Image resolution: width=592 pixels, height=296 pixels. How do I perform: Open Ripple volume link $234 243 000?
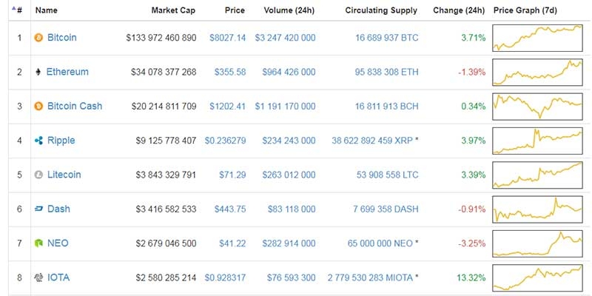289,141
